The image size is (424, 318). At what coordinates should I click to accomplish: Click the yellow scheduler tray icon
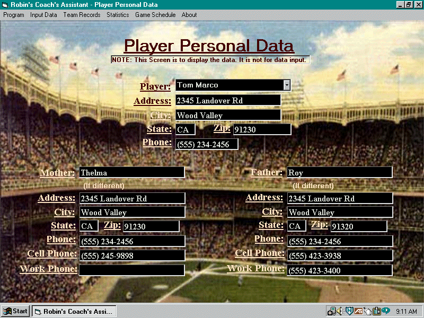tap(376, 311)
